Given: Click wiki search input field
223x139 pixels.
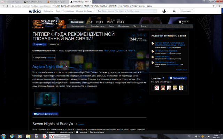Looking at the screenshot, I should click(127, 11).
